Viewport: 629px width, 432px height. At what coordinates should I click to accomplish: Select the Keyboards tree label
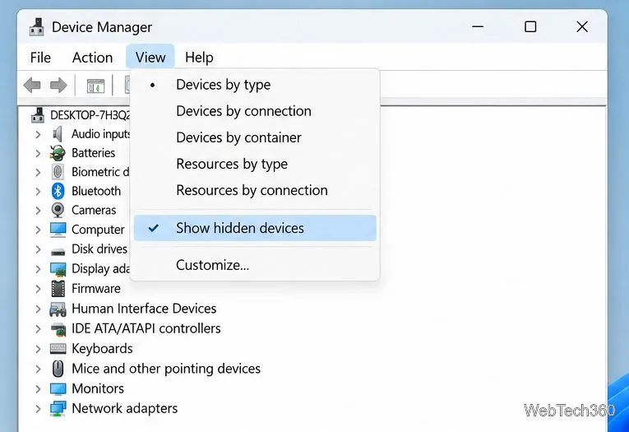click(102, 349)
